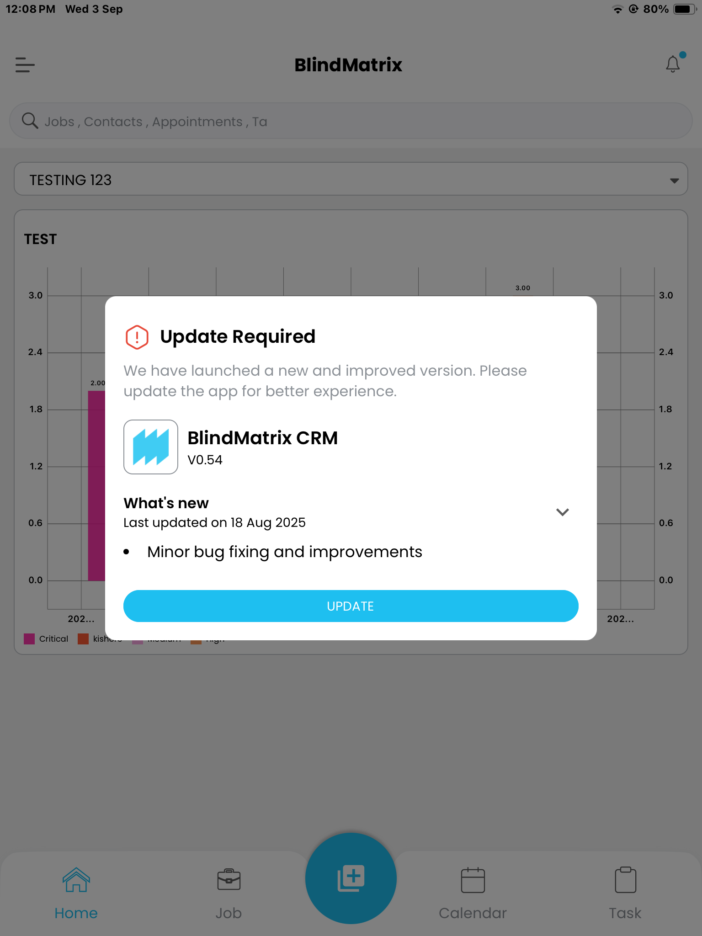Screen dimensions: 702x936
Task: Tap the BlindMatrix CRM app logo
Action: click(151, 447)
